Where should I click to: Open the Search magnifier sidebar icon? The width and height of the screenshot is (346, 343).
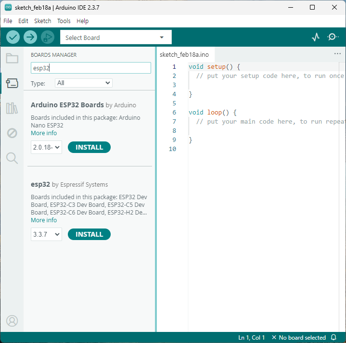12,158
